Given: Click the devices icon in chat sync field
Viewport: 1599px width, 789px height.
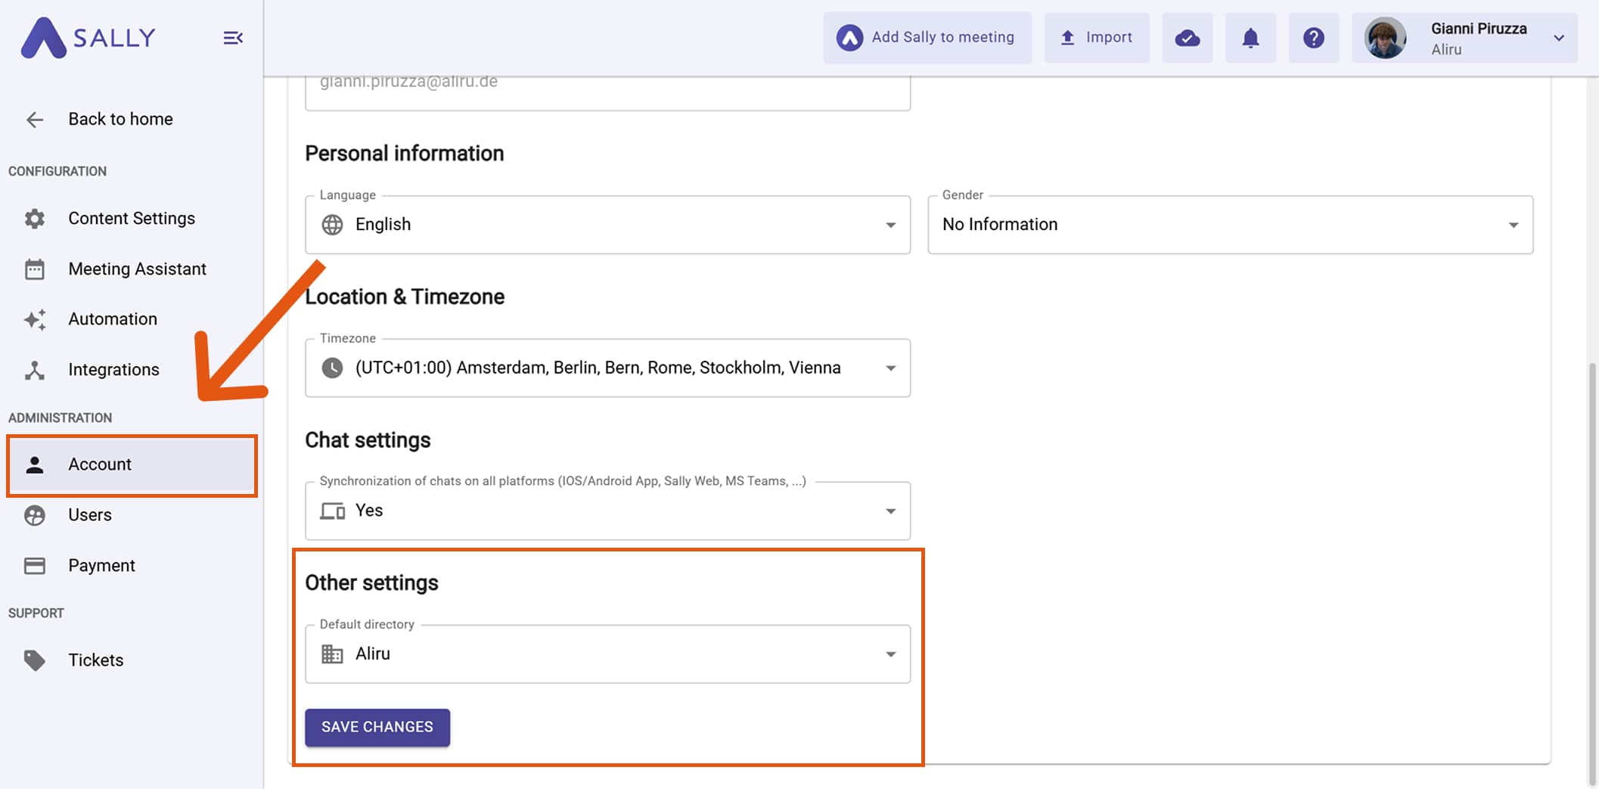Looking at the screenshot, I should click(x=332, y=511).
